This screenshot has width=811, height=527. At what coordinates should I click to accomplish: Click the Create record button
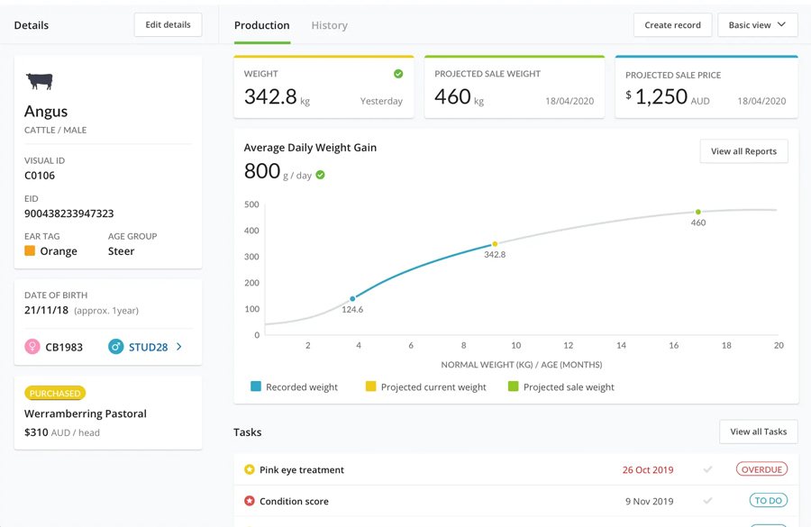click(x=672, y=25)
